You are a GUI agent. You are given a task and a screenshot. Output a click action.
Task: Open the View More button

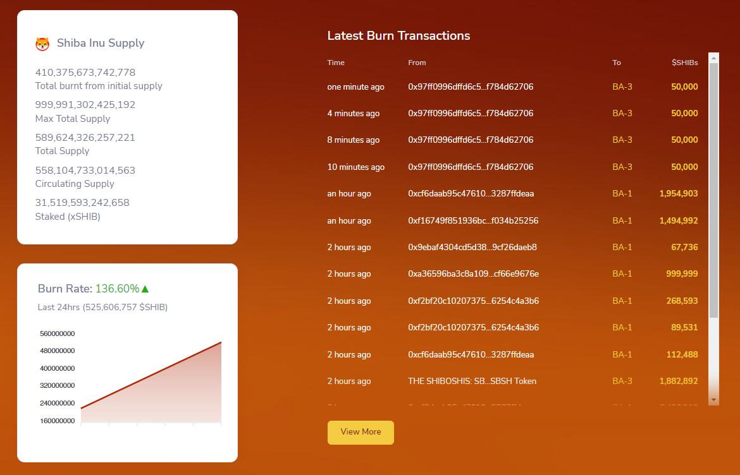tap(361, 432)
